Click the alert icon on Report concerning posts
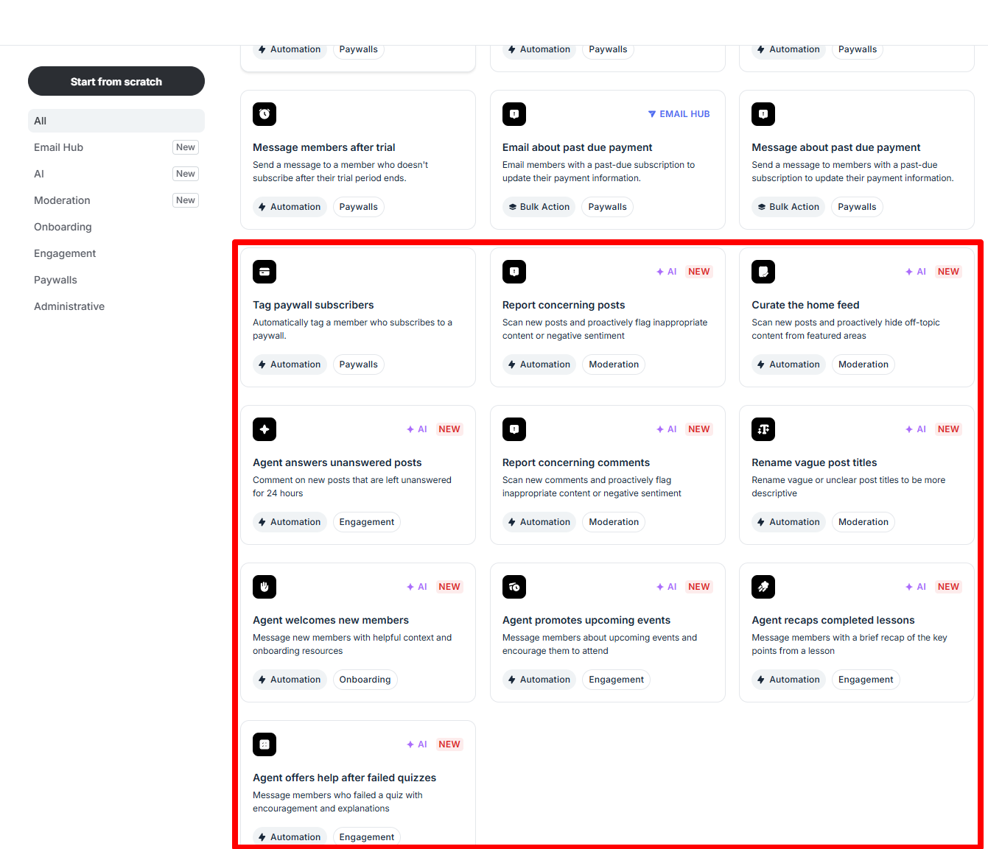 pyautogui.click(x=514, y=272)
